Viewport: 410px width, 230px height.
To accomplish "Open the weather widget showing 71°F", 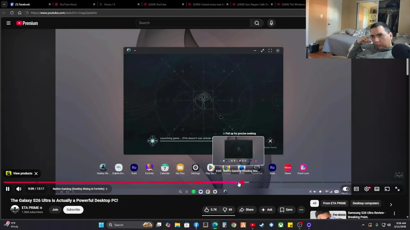I will [11, 225].
